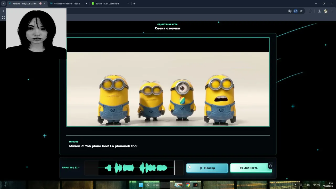Bookmark this page with the star
This screenshot has width=336, height=189.
(x=301, y=11)
